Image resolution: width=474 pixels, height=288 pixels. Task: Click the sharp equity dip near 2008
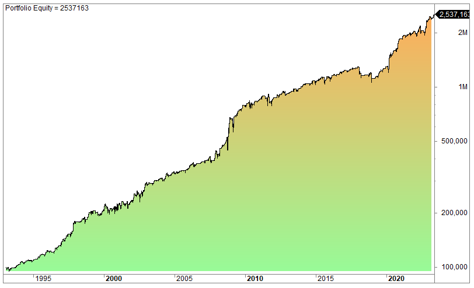pyautogui.click(x=228, y=149)
